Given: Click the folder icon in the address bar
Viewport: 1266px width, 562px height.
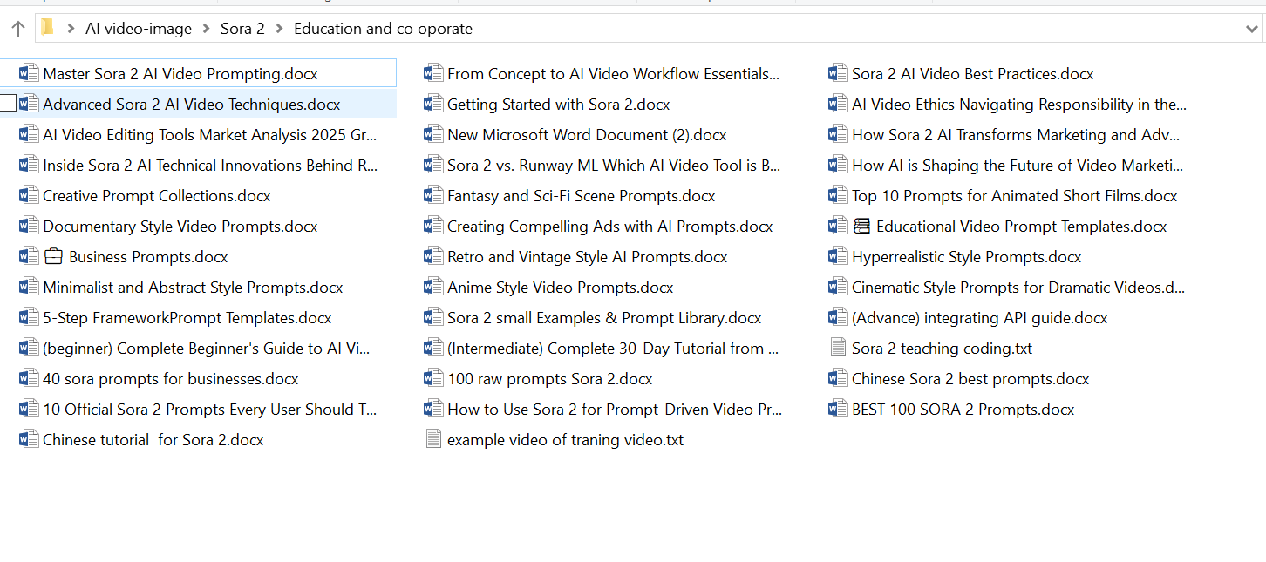Looking at the screenshot, I should (47, 28).
